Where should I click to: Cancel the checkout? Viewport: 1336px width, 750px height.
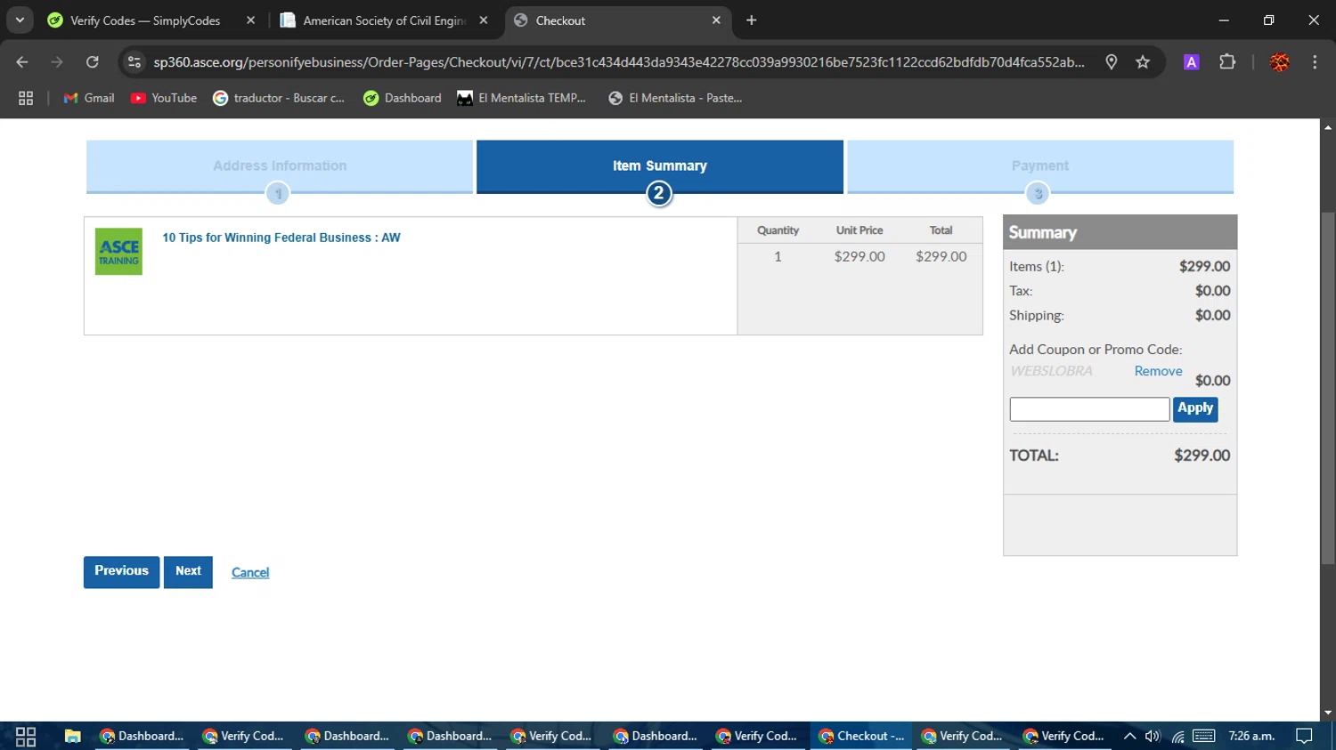[x=250, y=573]
